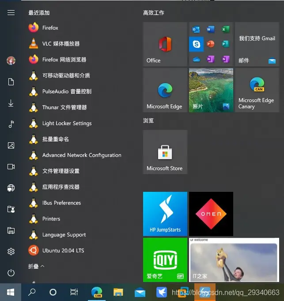Click the 高效工作 group header
This screenshot has height=301, width=284.
154,13
